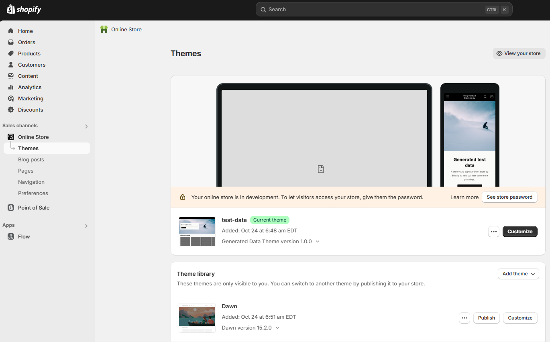Go to Analytics in sidebar
The image size is (550, 342).
pyautogui.click(x=30, y=87)
